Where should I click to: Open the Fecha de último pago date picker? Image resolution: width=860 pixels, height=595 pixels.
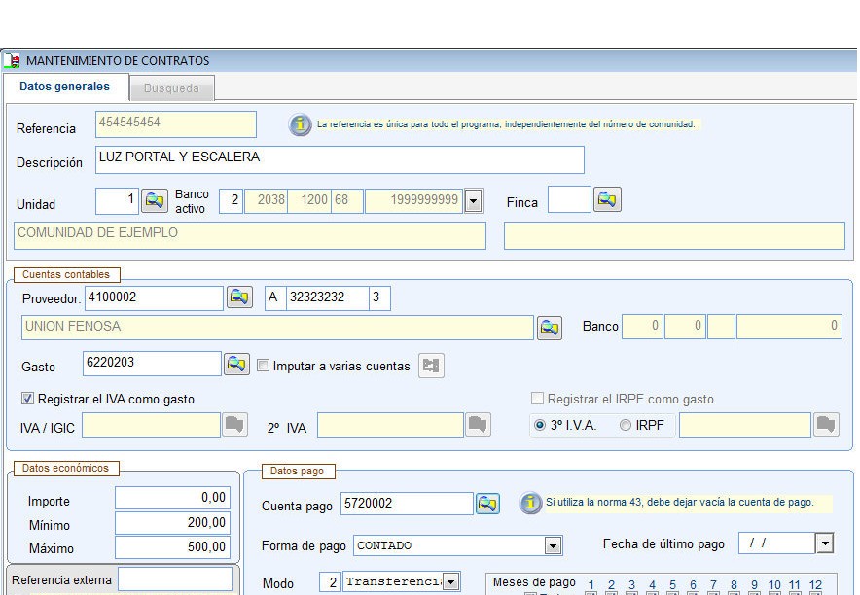(825, 543)
